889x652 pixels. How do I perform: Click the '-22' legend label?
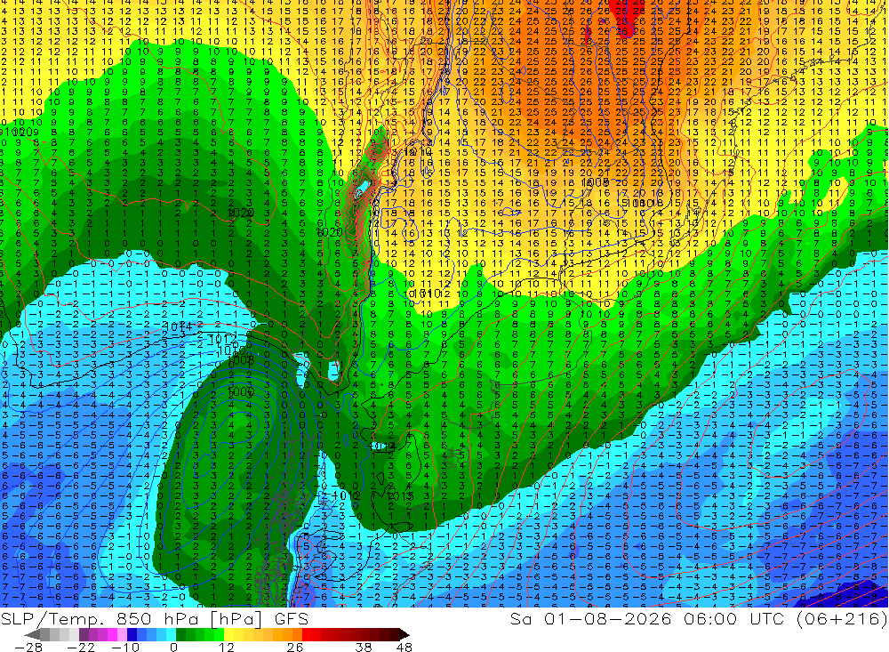pyautogui.click(x=81, y=647)
